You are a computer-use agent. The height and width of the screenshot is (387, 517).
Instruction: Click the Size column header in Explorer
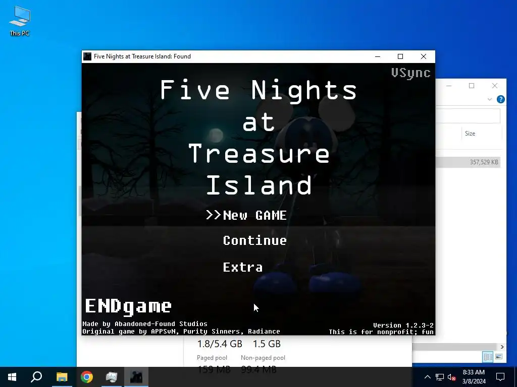(x=470, y=133)
